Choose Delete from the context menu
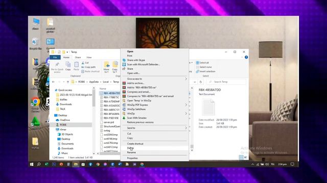 (130, 148)
